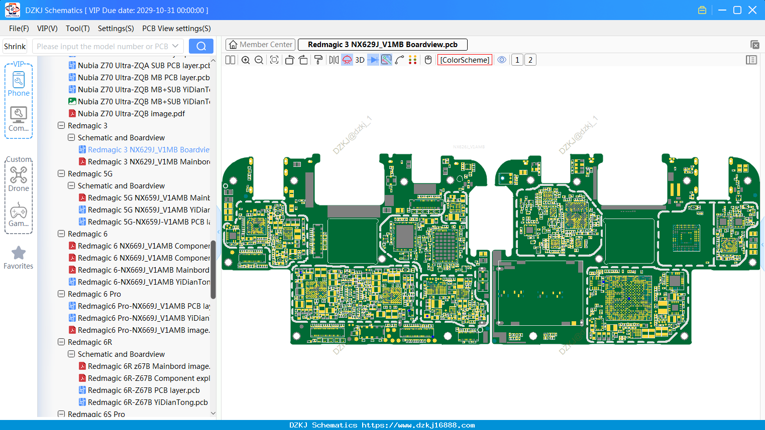Rotate board counterclockwise icon
Image resolution: width=765 pixels, height=430 pixels.
pyautogui.click(x=289, y=60)
